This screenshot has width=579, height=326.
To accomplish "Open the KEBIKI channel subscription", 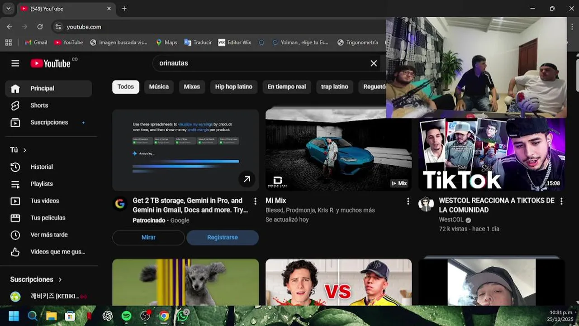I will 48,297.
